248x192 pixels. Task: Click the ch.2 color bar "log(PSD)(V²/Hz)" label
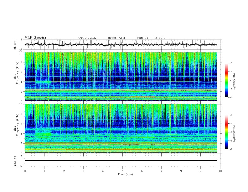click(x=235, y=134)
